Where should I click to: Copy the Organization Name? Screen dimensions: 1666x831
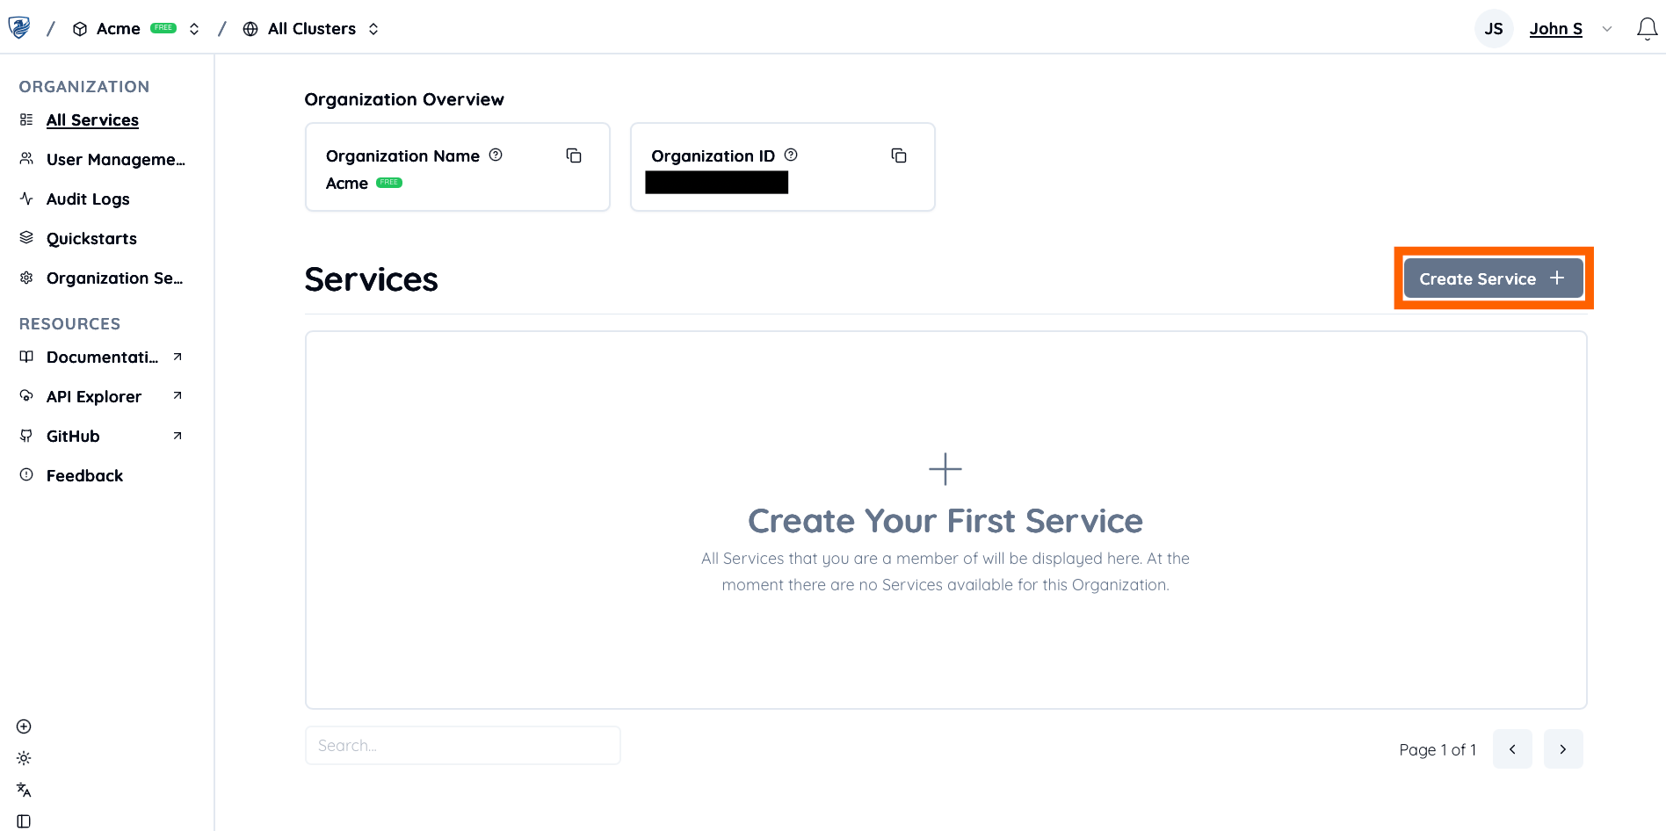click(574, 155)
